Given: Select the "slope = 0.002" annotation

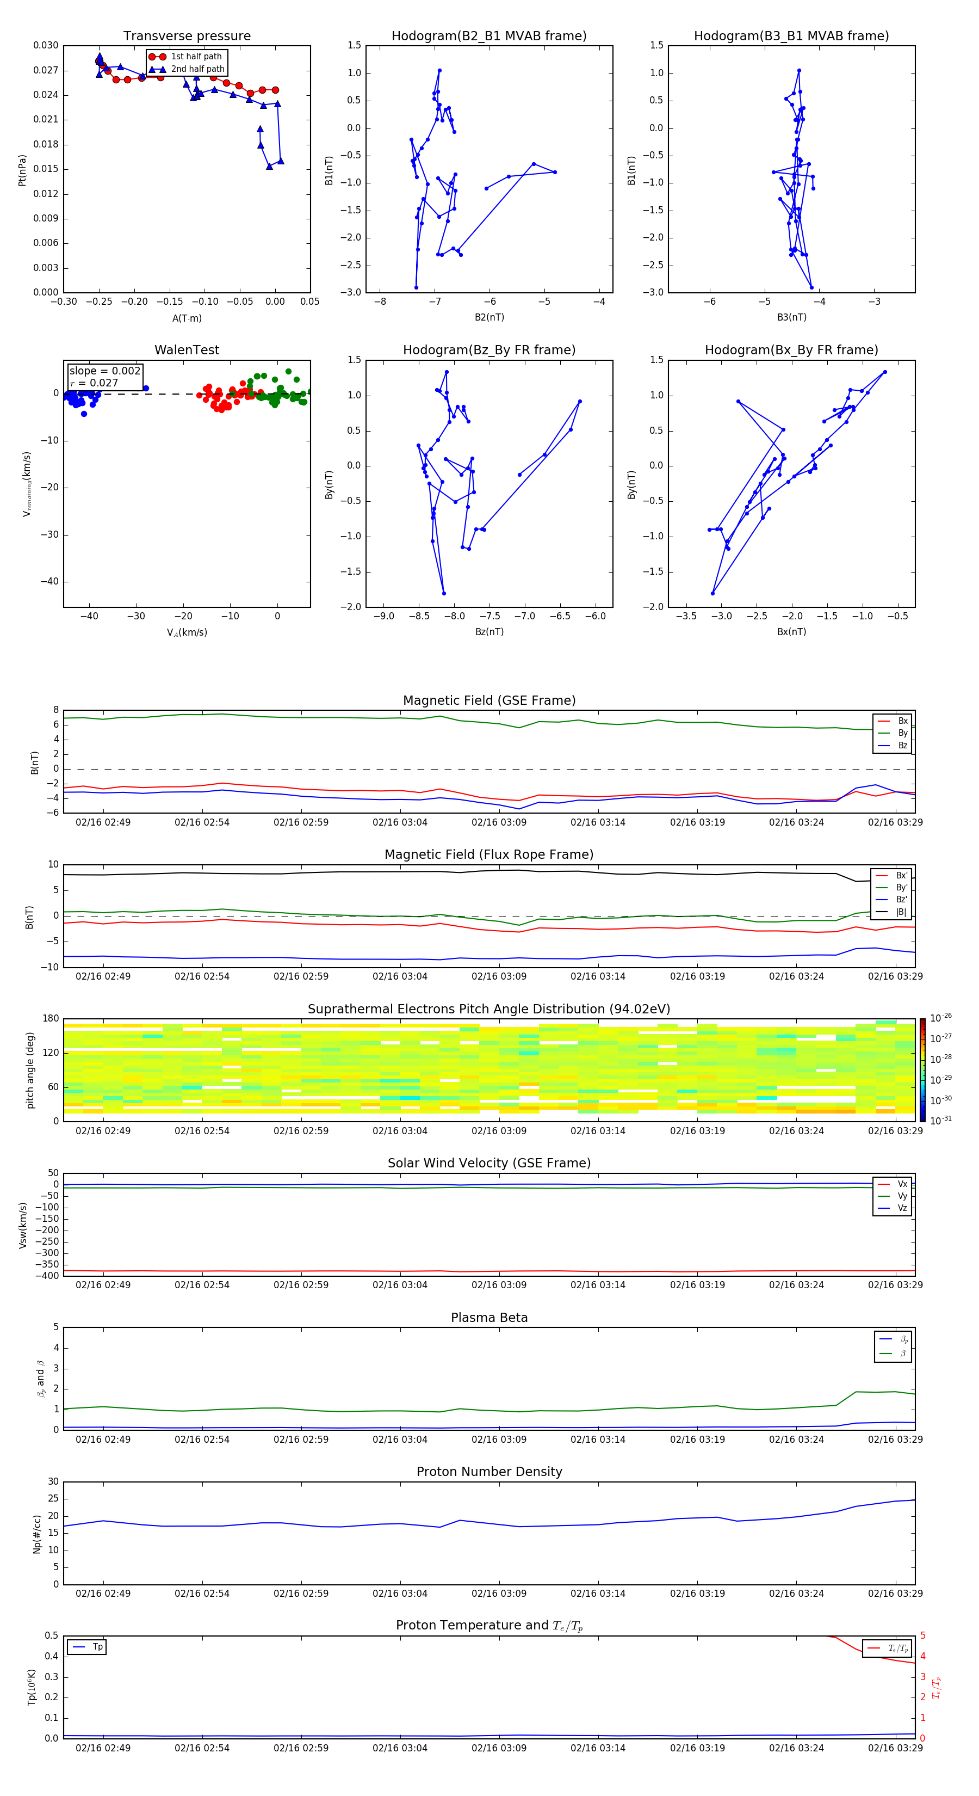Looking at the screenshot, I should [x=105, y=371].
